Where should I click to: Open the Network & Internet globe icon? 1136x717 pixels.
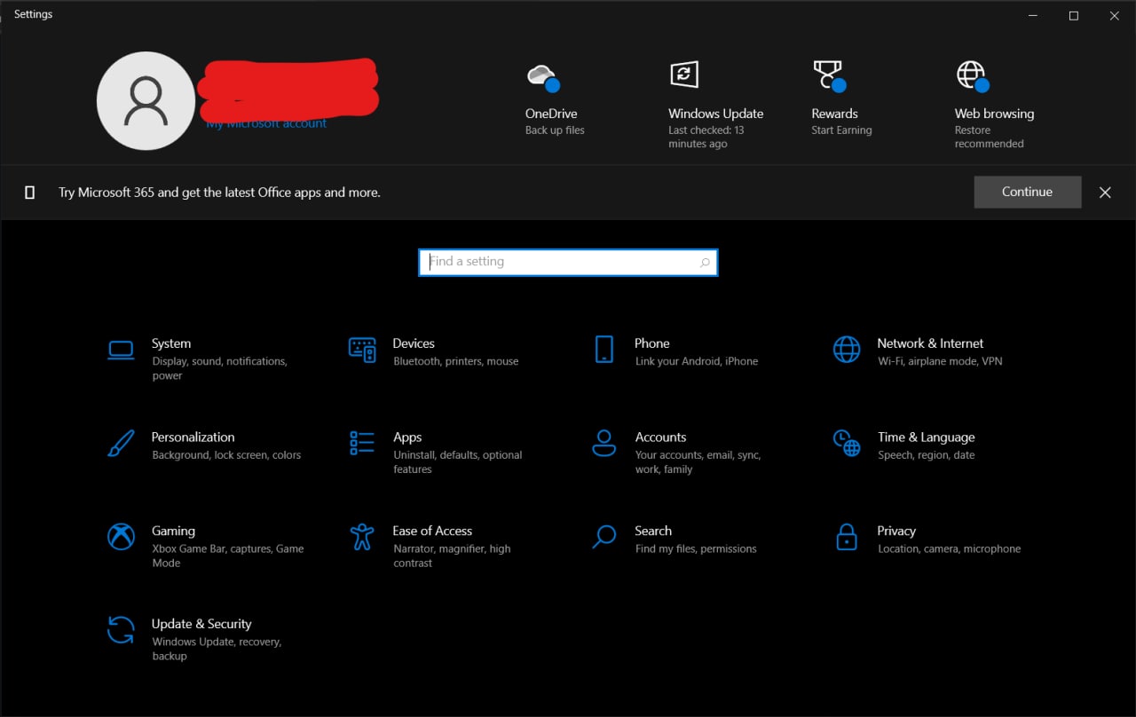pyautogui.click(x=847, y=350)
